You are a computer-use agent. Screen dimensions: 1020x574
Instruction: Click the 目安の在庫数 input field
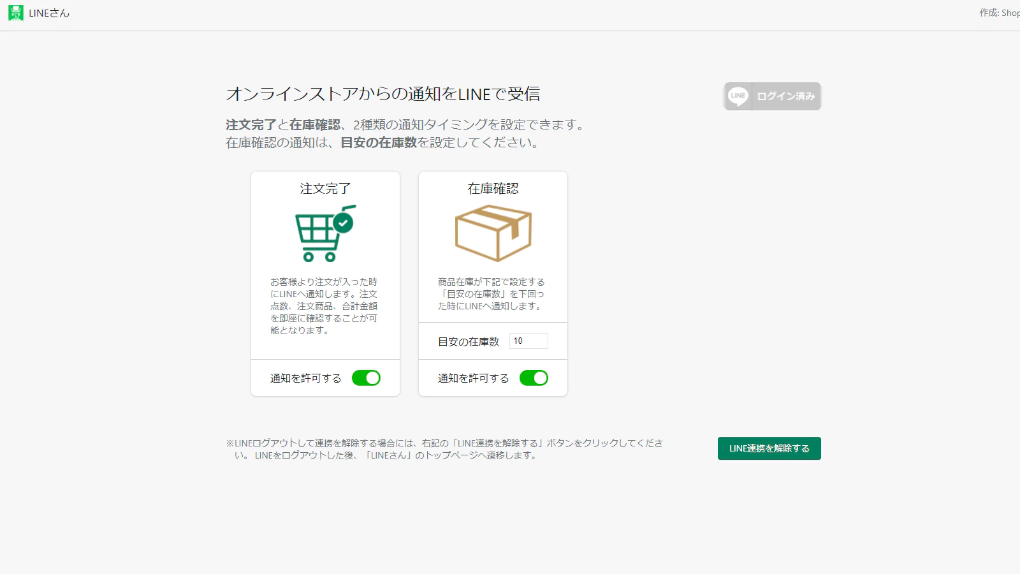click(x=528, y=341)
